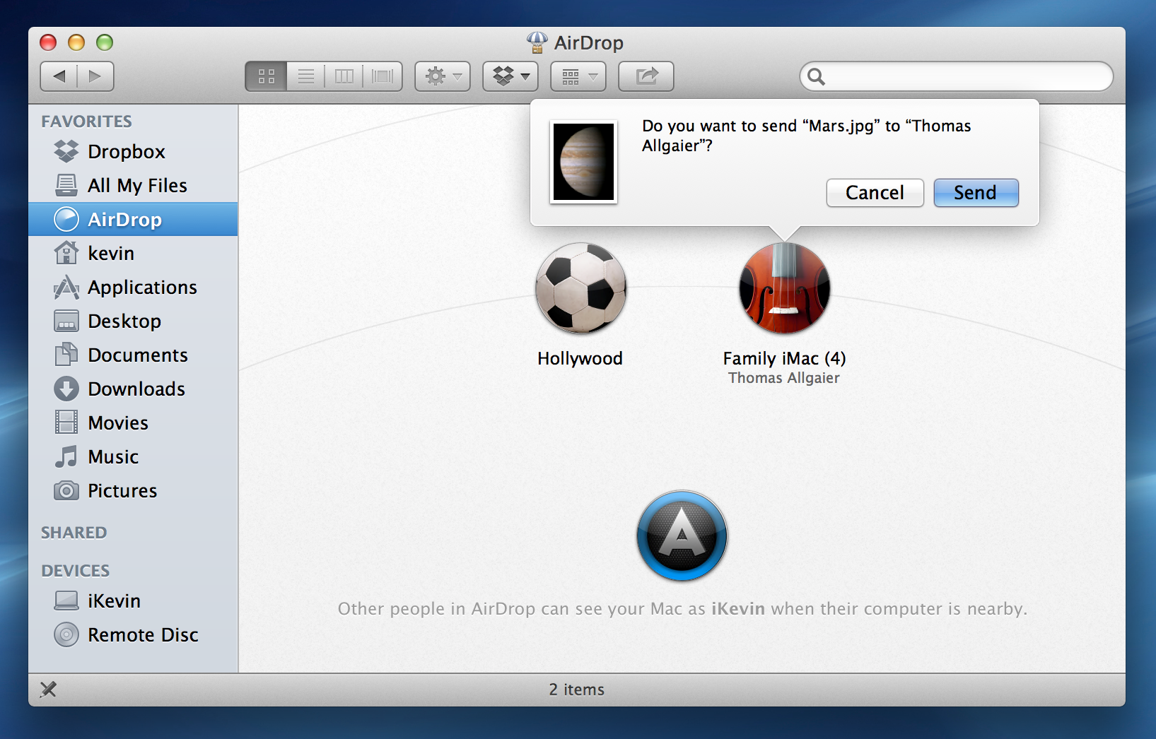Go back with the left arrow button
The height and width of the screenshot is (739, 1156).
click(x=59, y=76)
